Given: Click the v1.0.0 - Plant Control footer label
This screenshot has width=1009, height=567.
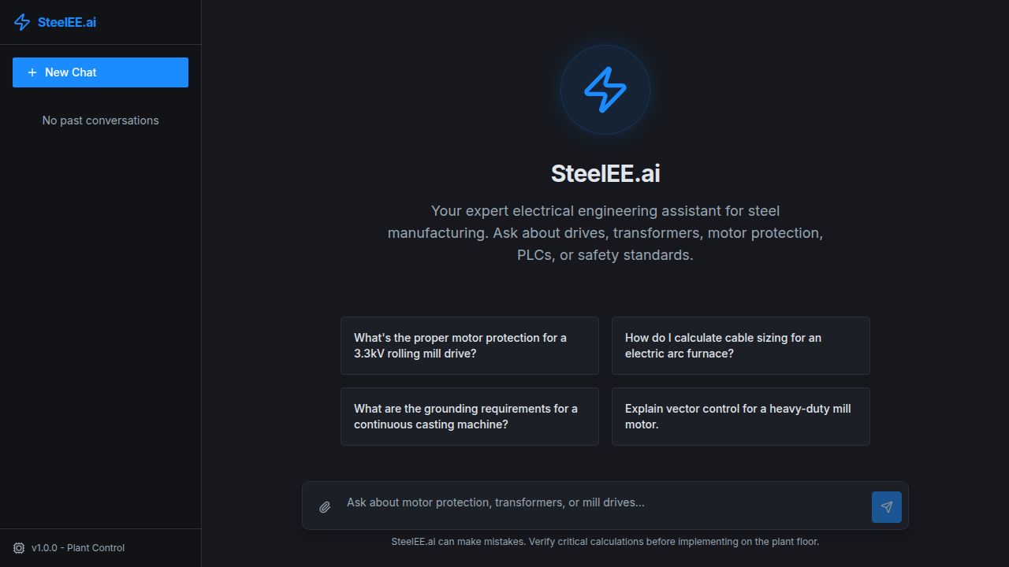Looking at the screenshot, I should tap(79, 547).
